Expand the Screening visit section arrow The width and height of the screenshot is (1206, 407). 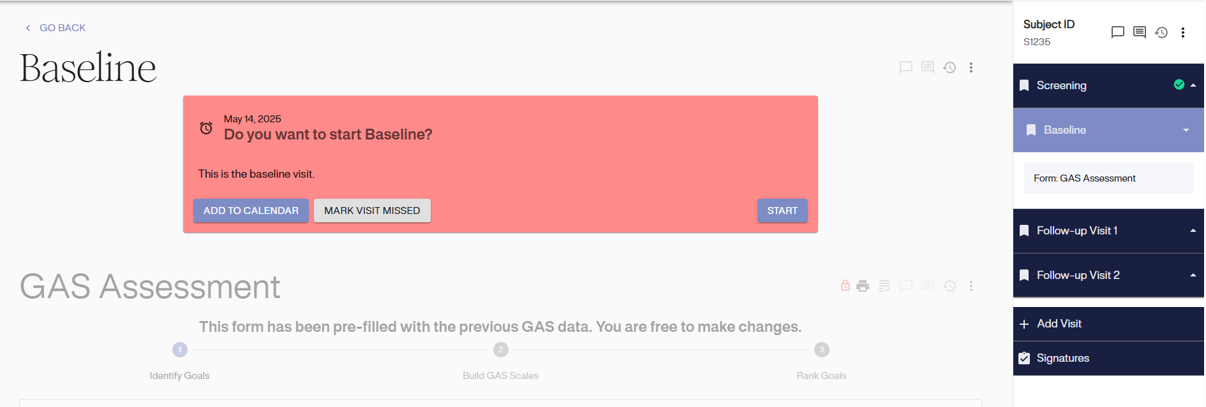tap(1193, 85)
